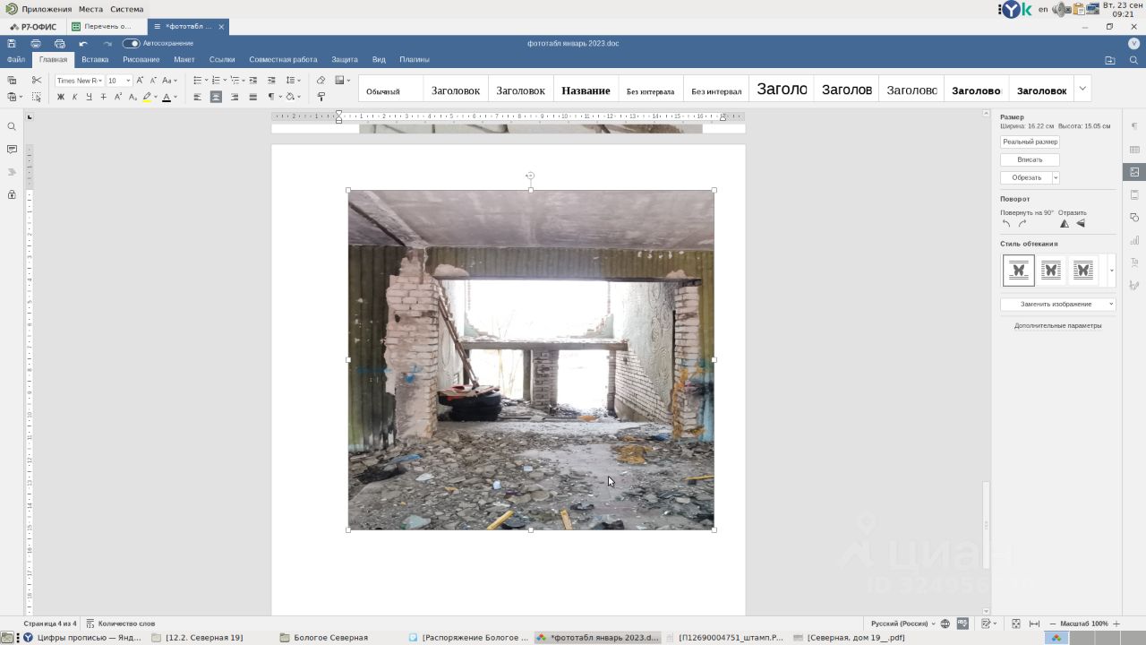This screenshot has height=645, width=1146.
Task: Open the Русский (Россия) language selector
Action: point(903,623)
